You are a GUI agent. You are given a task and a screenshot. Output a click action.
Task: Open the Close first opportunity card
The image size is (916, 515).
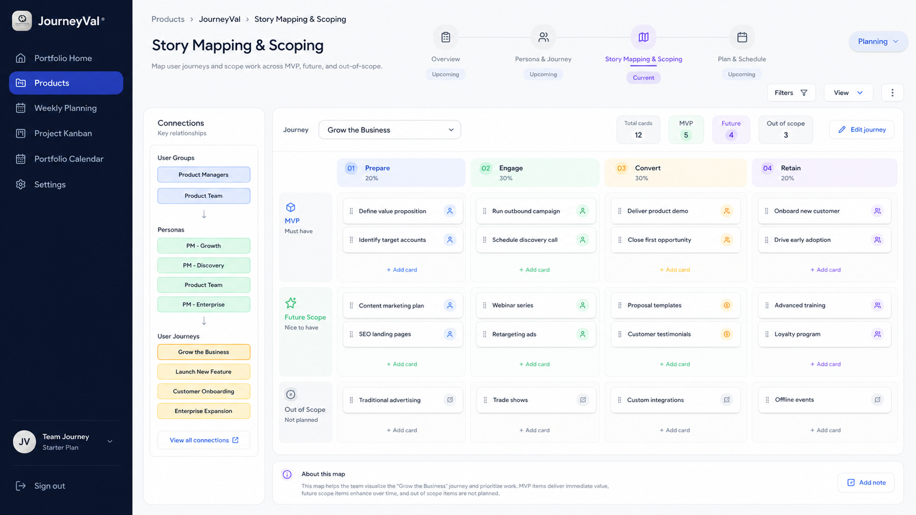tap(675, 240)
